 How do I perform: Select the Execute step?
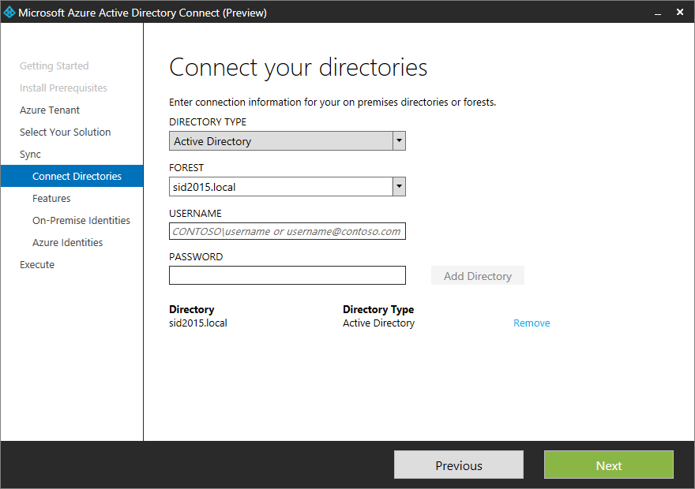pyautogui.click(x=36, y=264)
